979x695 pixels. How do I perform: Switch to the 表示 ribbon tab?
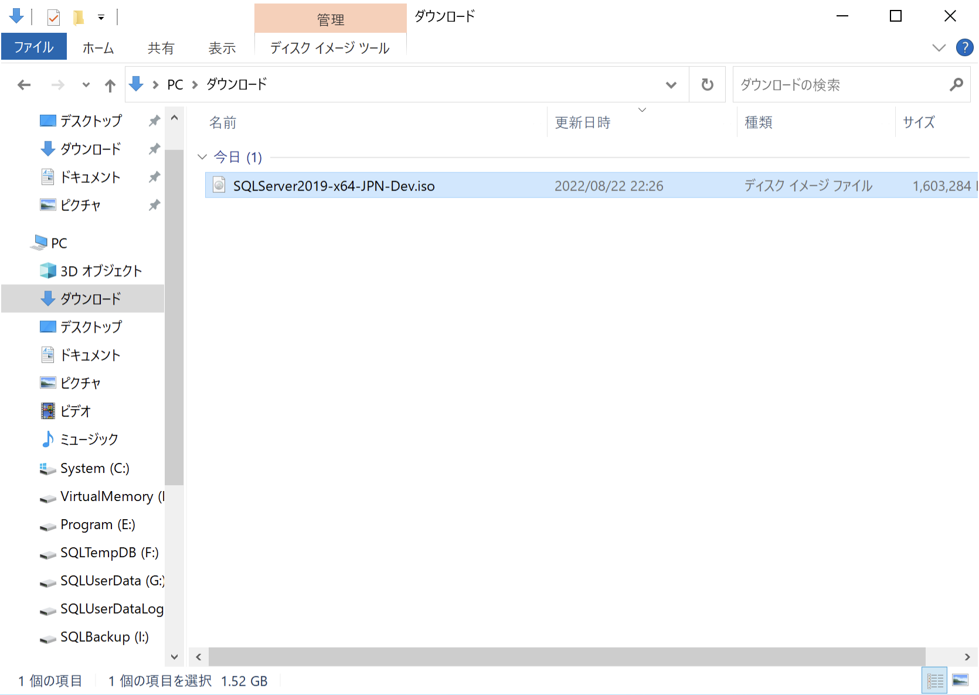click(222, 47)
